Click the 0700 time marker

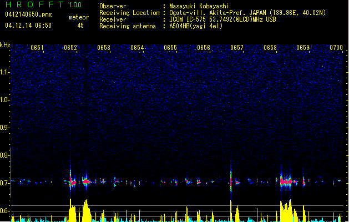(336, 48)
